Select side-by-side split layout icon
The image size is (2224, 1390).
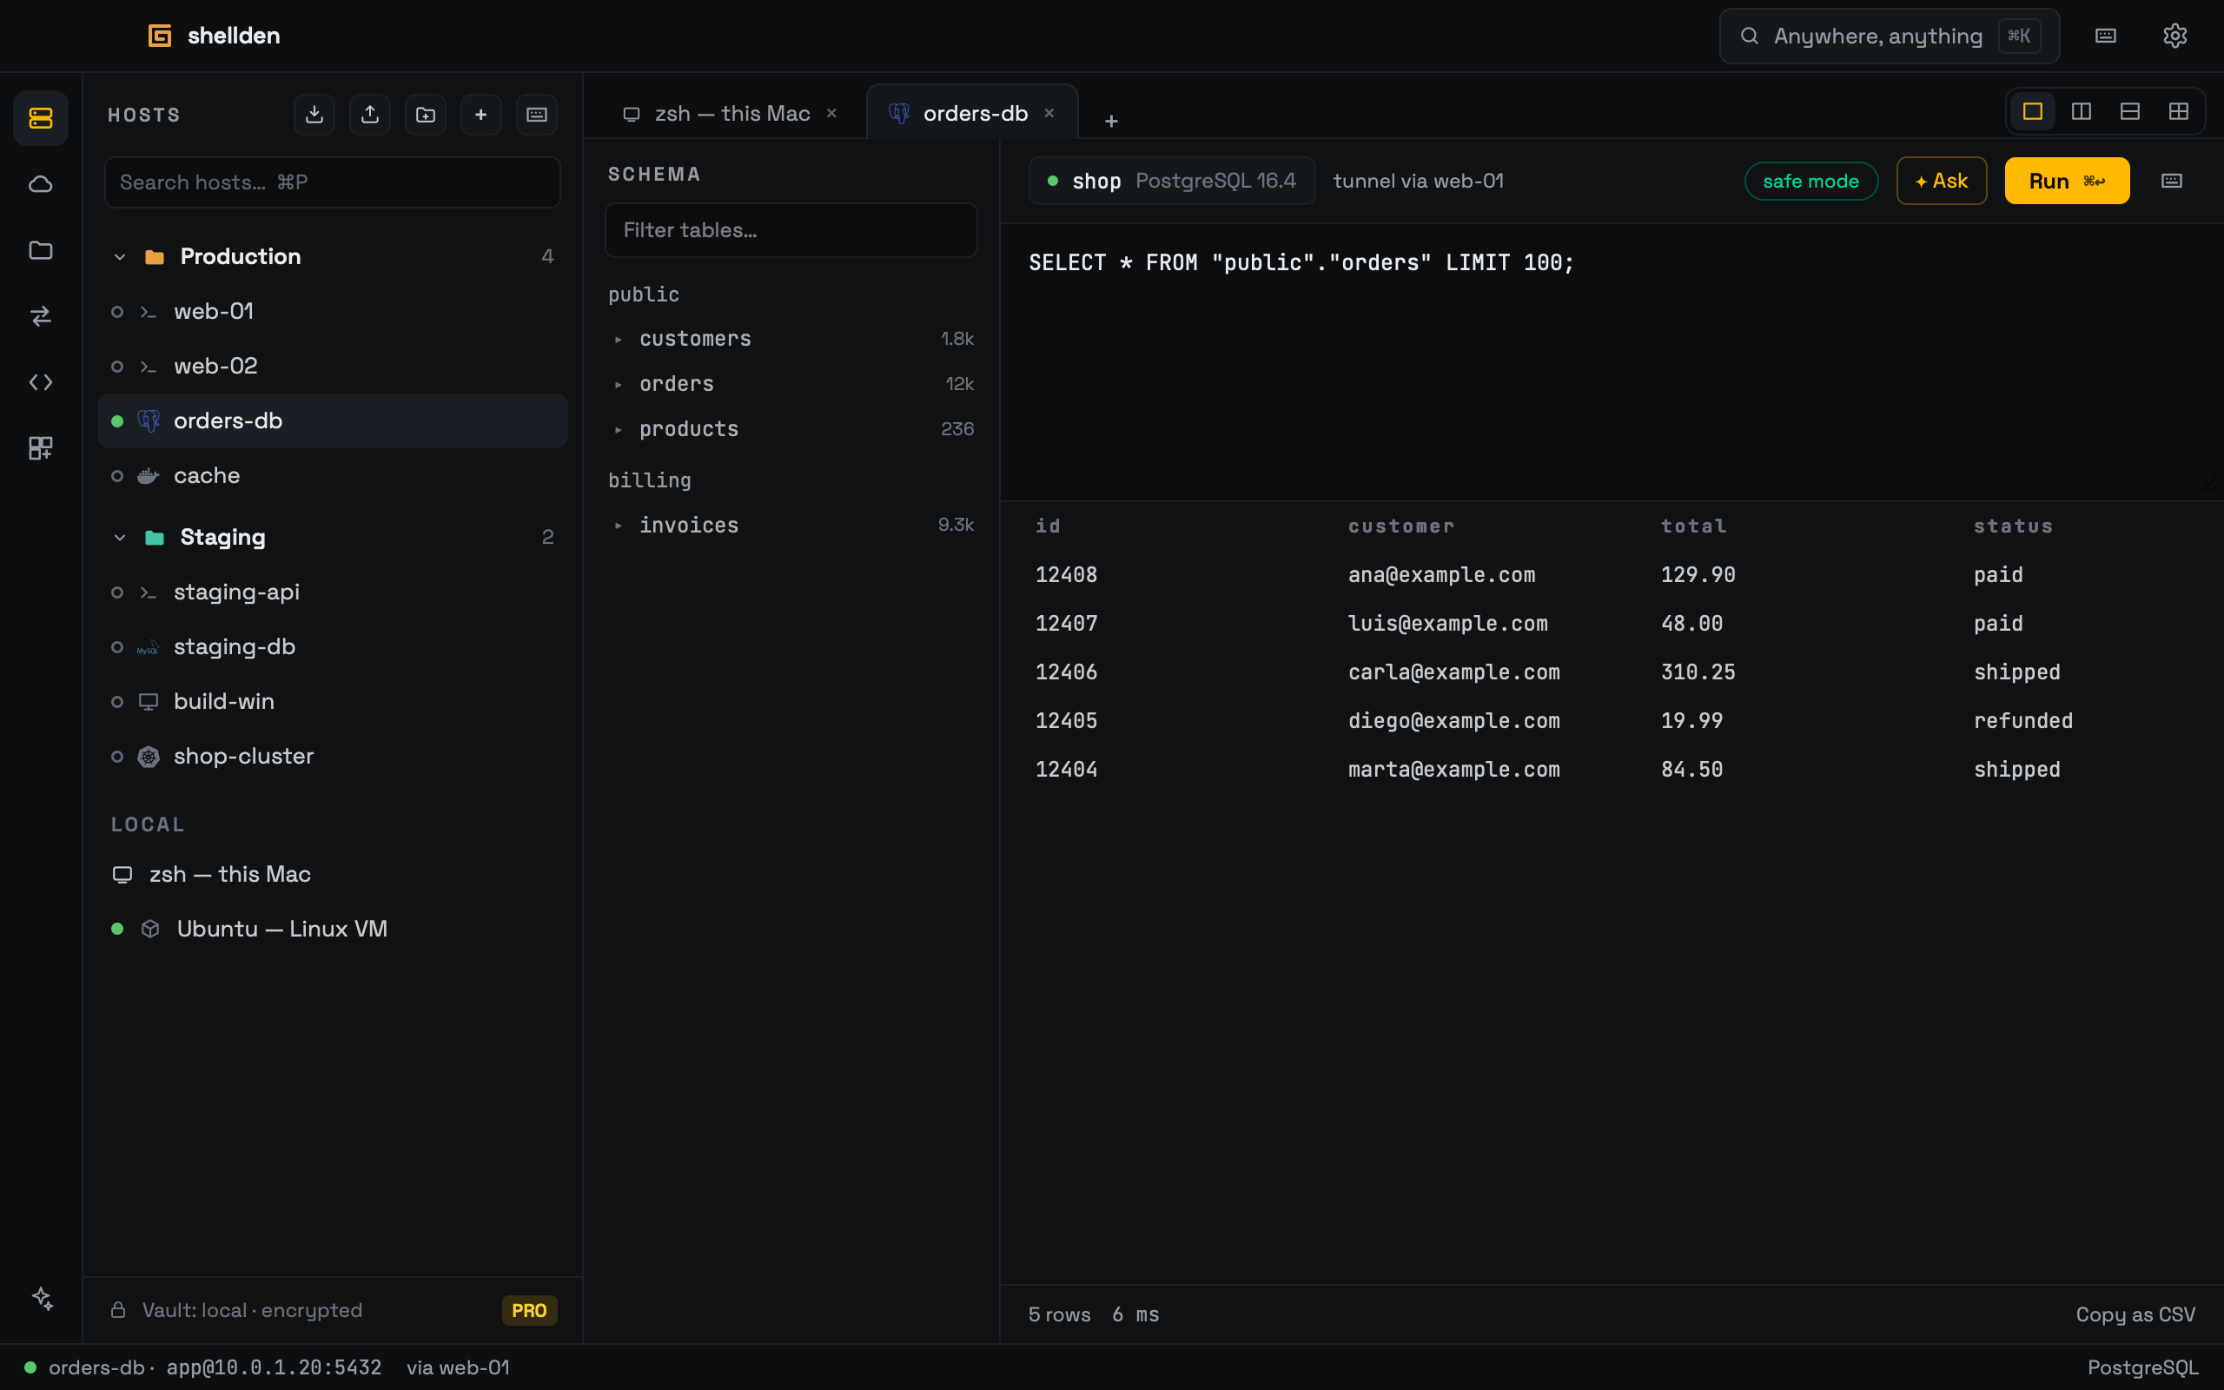coord(2082,111)
